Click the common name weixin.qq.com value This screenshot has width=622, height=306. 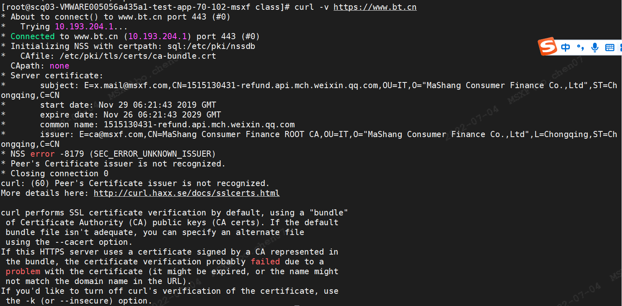[x=199, y=124]
